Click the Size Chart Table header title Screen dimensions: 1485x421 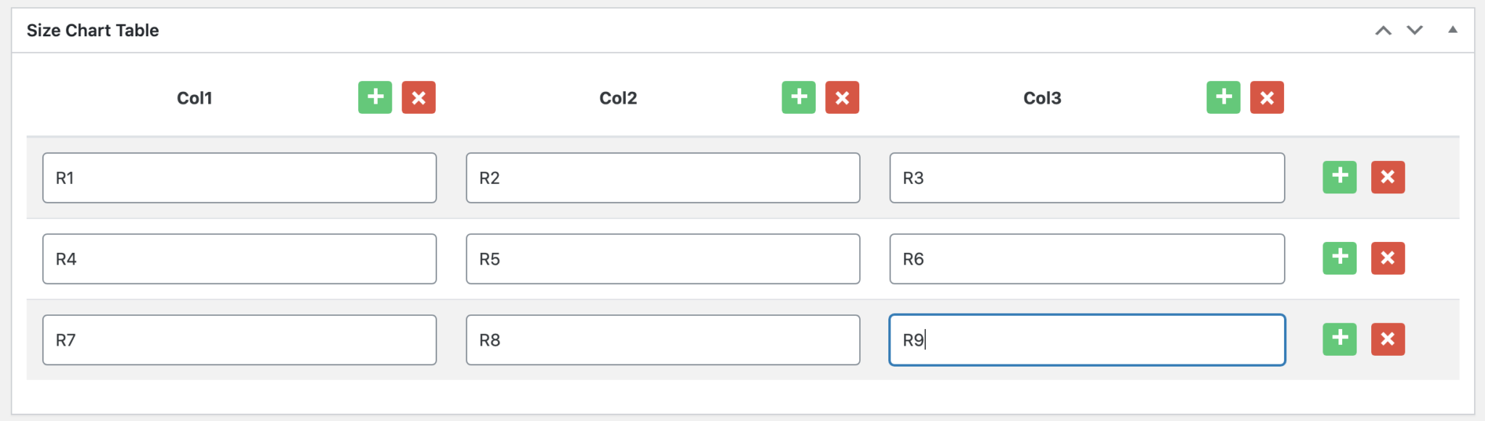[93, 30]
